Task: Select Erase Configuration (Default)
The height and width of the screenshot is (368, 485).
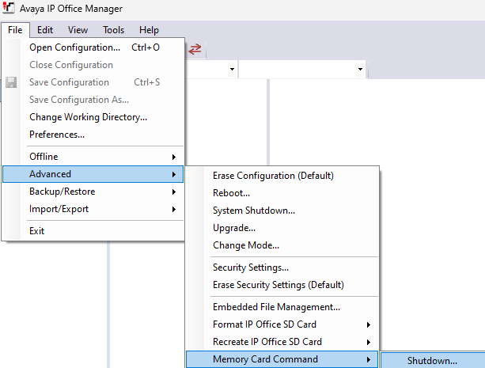Action: click(x=282, y=176)
